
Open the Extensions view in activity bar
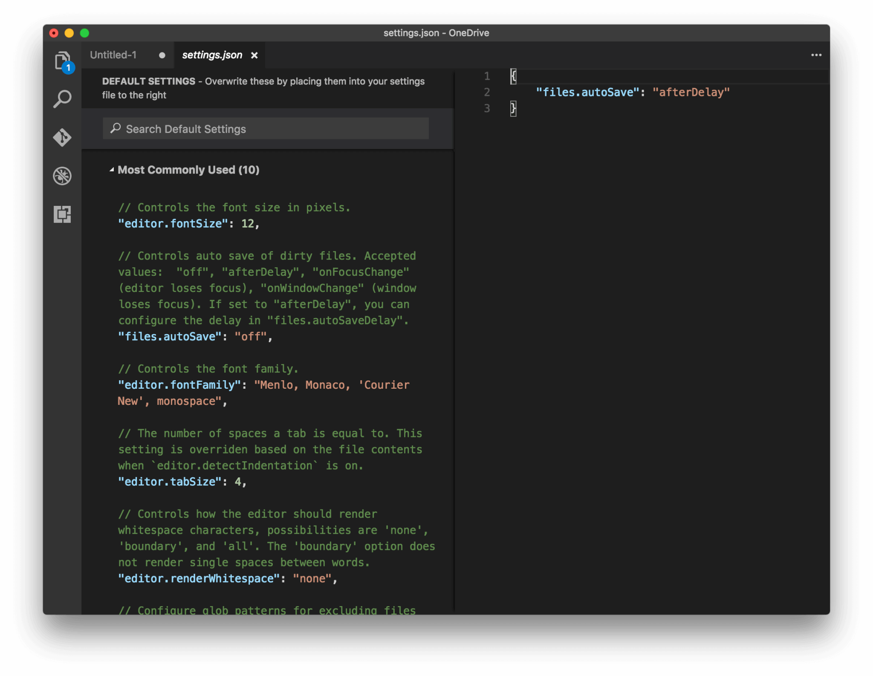[62, 214]
